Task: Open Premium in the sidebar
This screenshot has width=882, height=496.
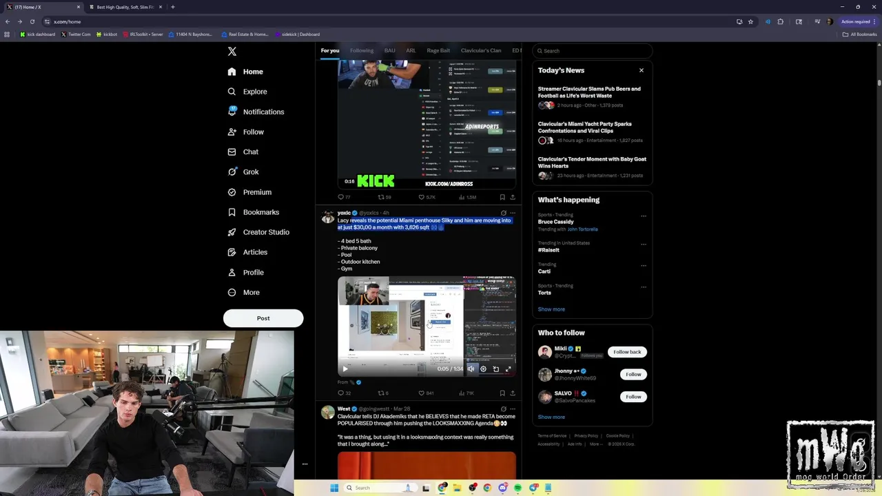Action: pyautogui.click(x=249, y=192)
